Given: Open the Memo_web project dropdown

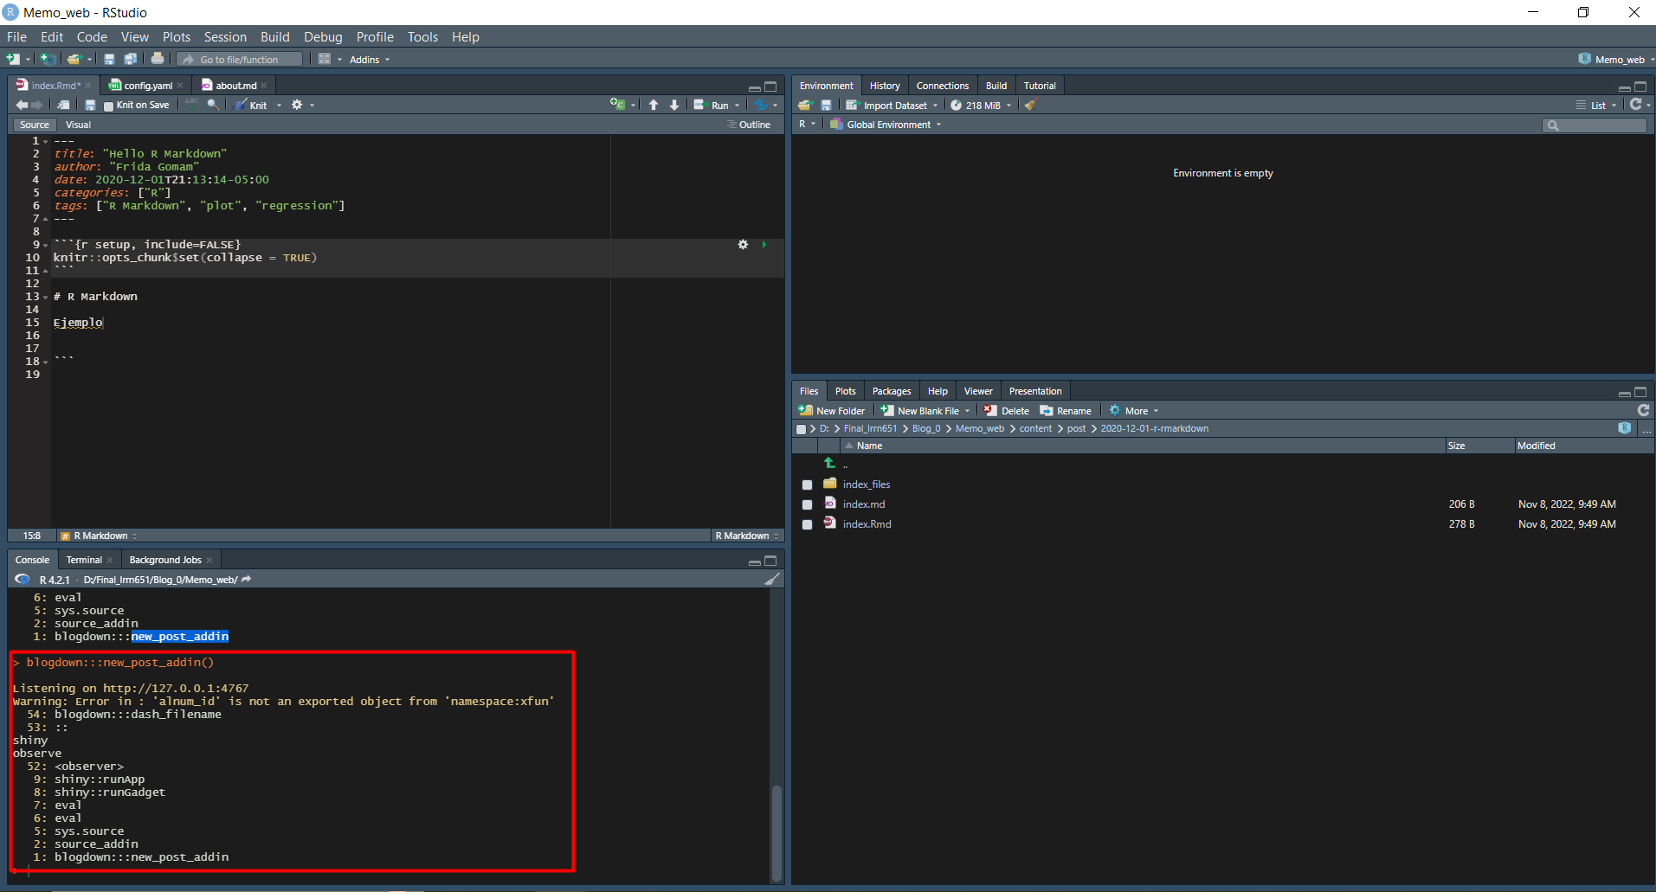Looking at the screenshot, I should [1615, 60].
